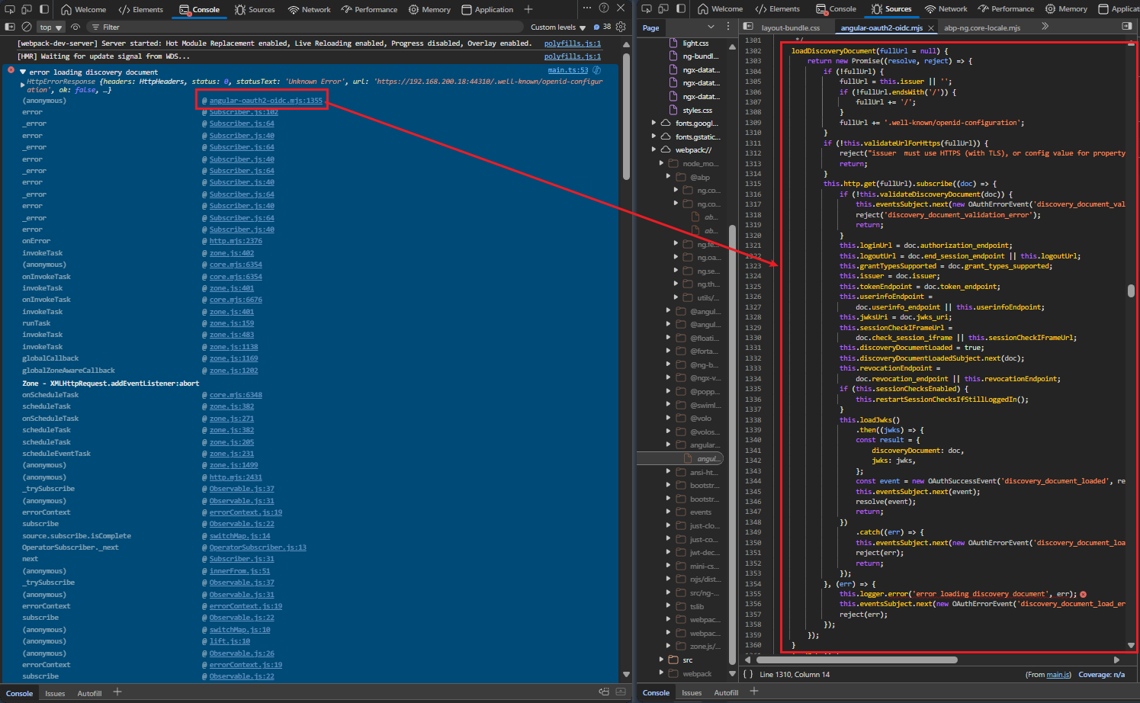Click the main.ts:53 source link
Screen dimensions: 1140x703
click(x=567, y=70)
